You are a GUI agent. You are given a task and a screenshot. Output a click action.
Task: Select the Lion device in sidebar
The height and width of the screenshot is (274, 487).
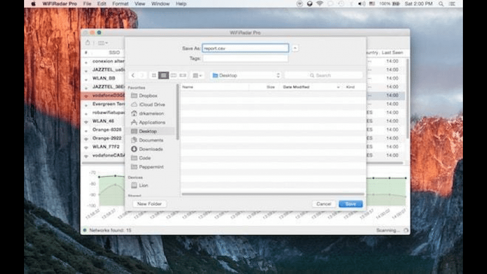[143, 185]
